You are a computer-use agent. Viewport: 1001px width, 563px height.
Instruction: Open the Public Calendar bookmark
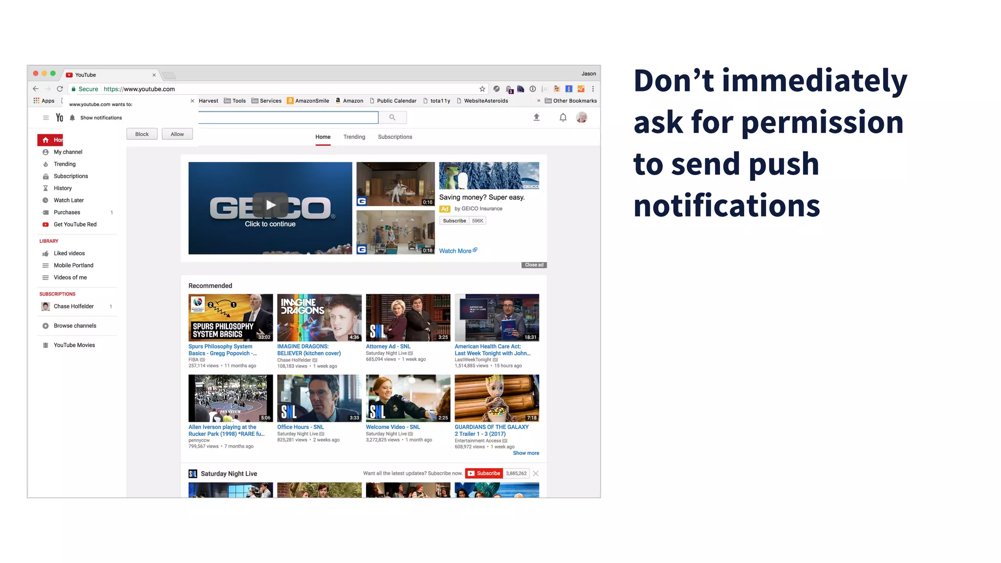click(393, 101)
